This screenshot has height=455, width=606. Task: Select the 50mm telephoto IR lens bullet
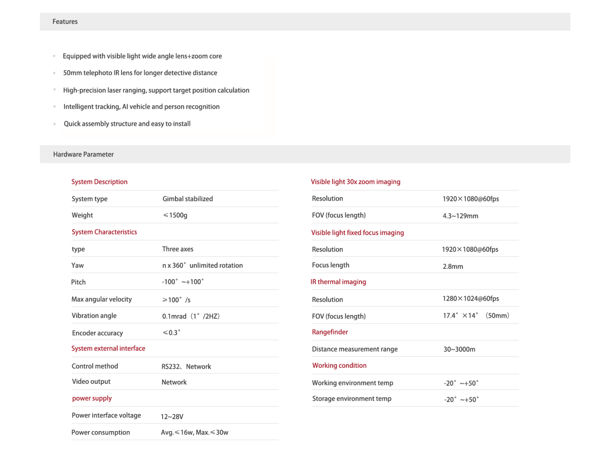140,73
